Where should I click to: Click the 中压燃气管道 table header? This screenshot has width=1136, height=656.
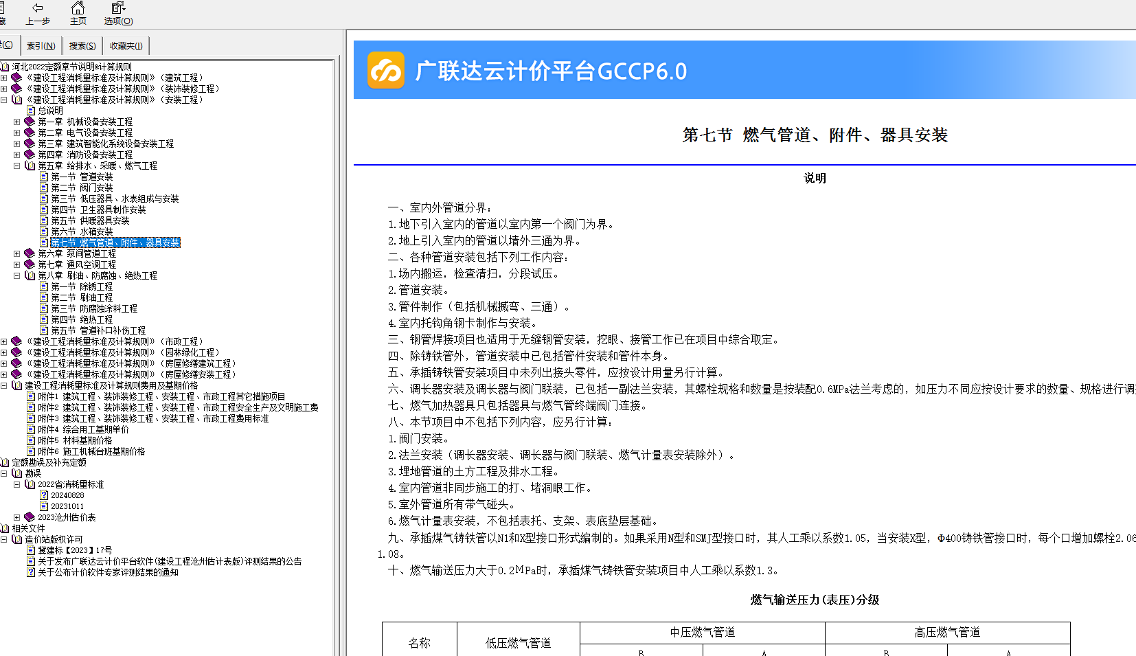click(703, 632)
